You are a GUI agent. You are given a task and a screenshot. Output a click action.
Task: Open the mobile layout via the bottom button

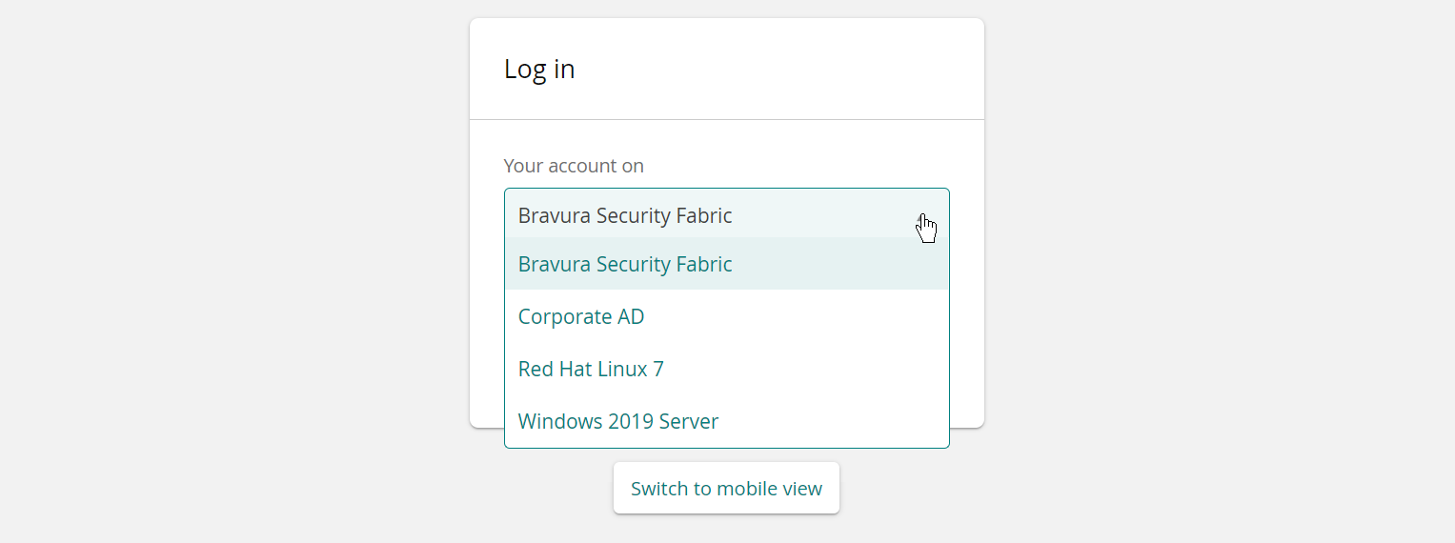[726, 489]
